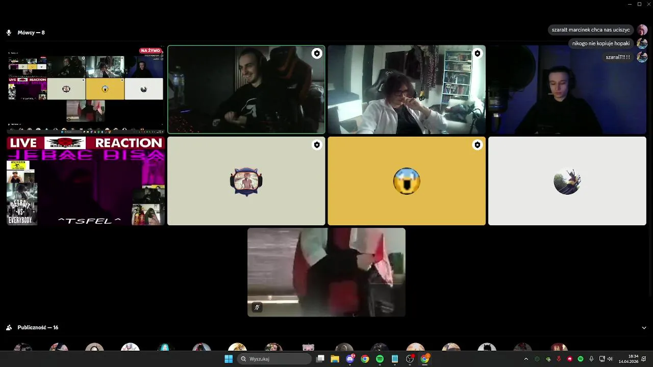Open the red shield tray icon
Screen dimensions: 653x367
559,359
